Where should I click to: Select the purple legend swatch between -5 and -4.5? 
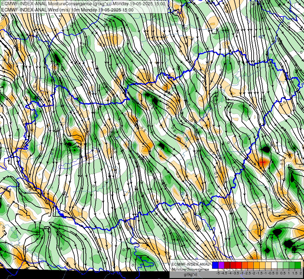(221, 265)
